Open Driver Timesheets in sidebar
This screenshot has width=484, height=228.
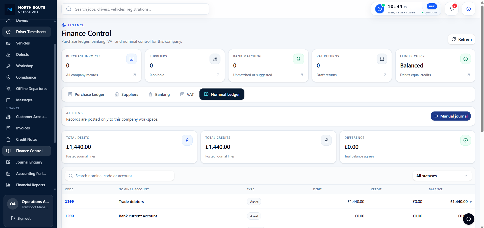[x=27, y=32]
